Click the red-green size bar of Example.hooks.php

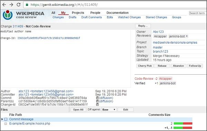click(183, 123)
